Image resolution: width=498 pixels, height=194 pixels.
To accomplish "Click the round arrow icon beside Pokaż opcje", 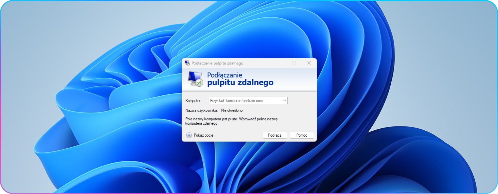I will 189,135.
